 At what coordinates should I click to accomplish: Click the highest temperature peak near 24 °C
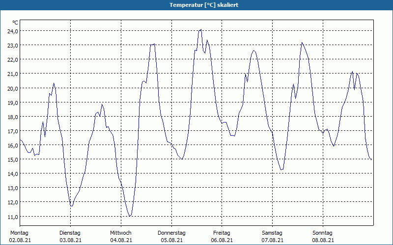click(x=200, y=30)
